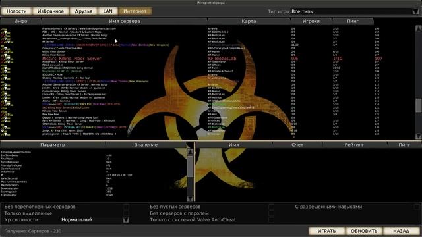Open the Друзья tab

(x=84, y=11)
